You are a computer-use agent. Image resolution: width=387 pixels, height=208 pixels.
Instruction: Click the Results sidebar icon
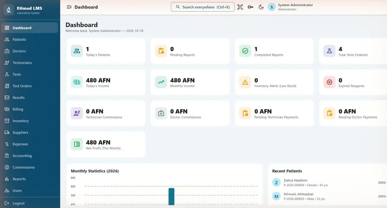click(x=7, y=98)
